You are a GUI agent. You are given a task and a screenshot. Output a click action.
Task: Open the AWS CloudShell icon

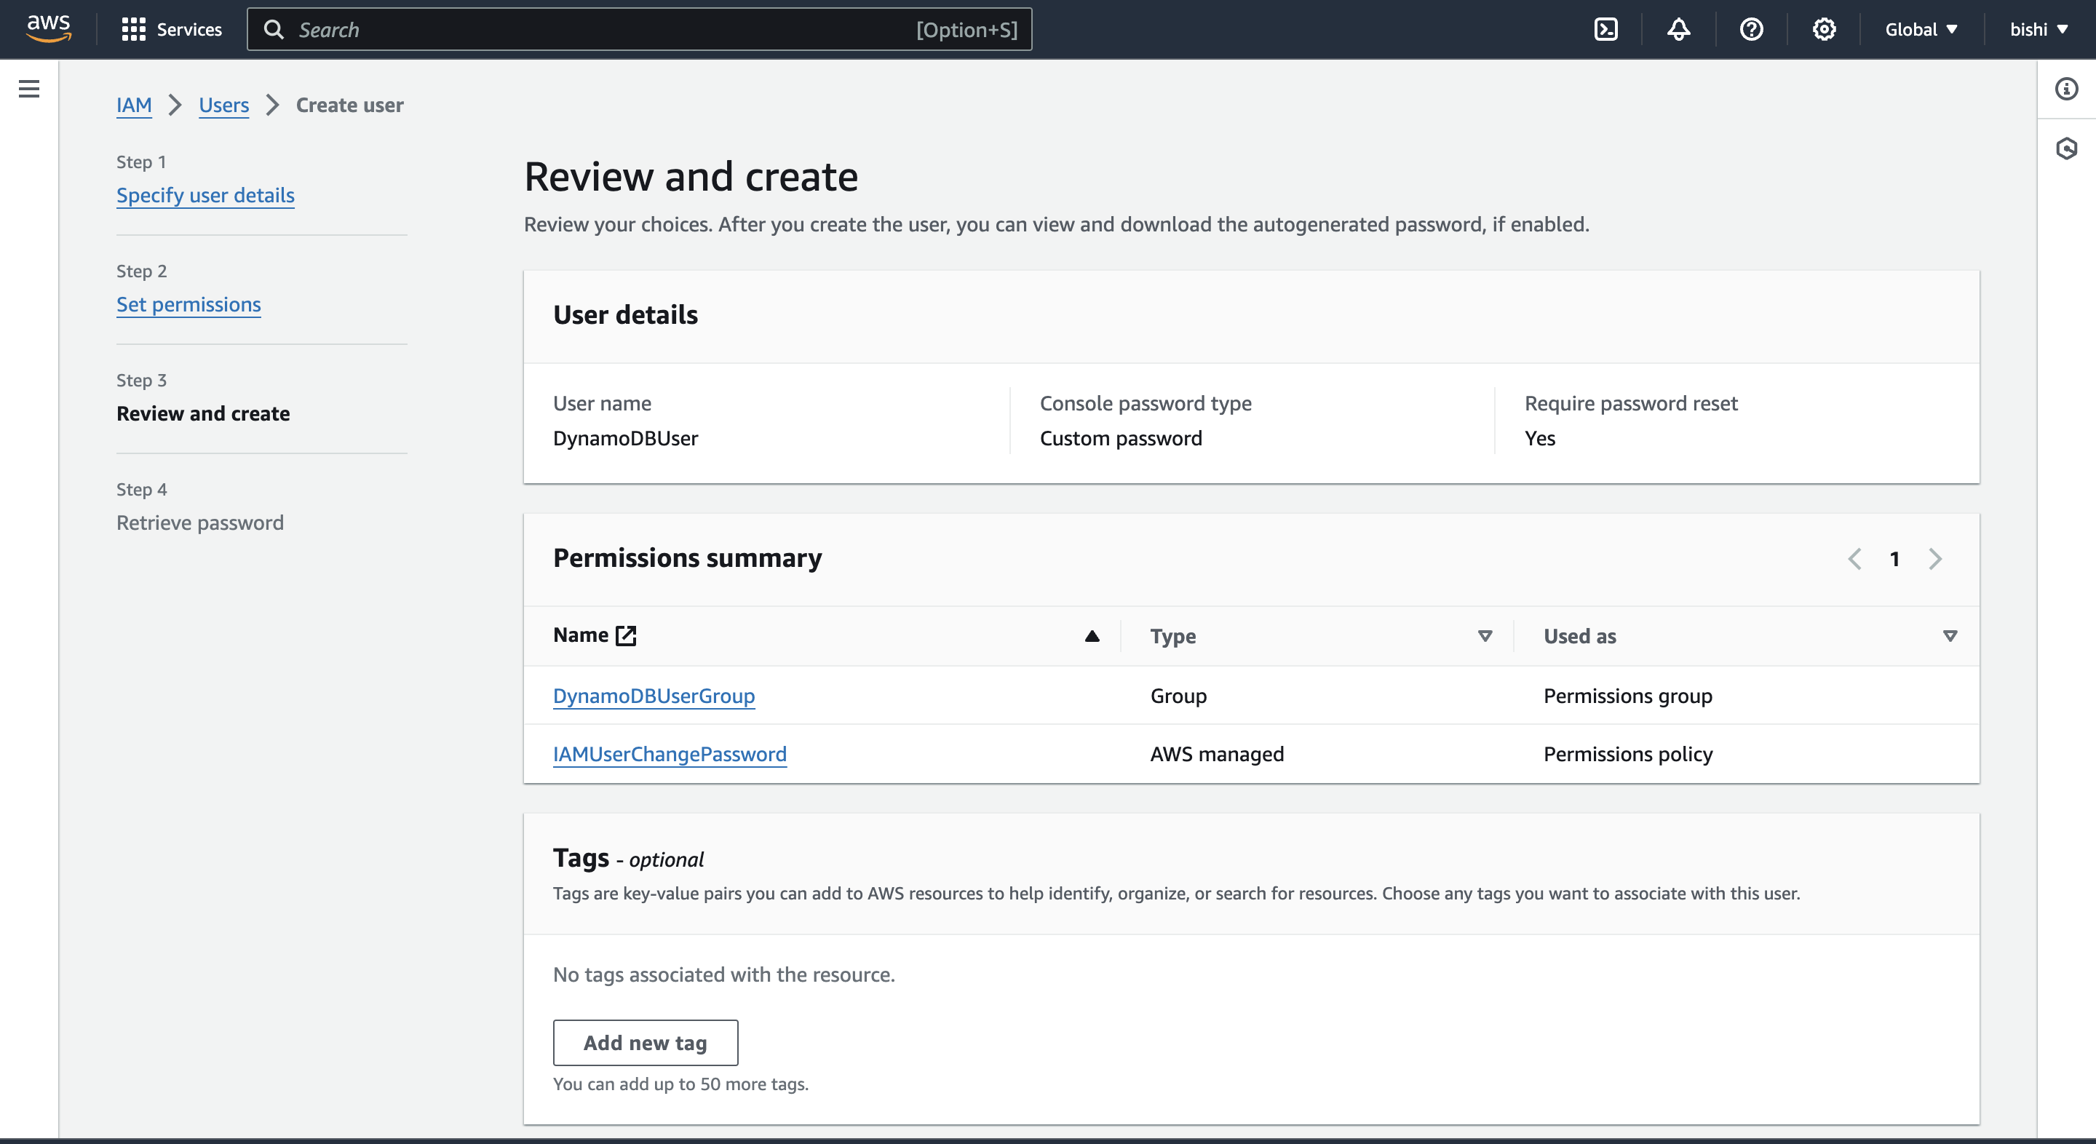coord(1605,29)
